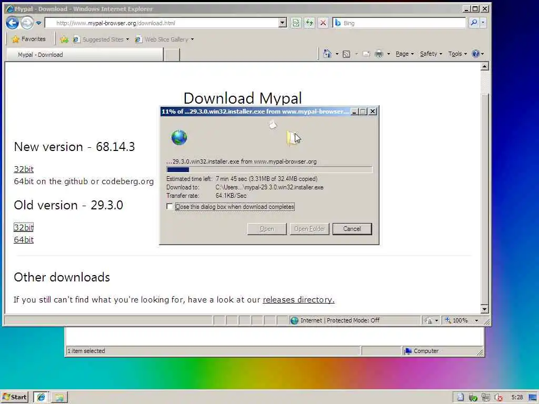
Task: Click the Open button in download dialog
Action: pyautogui.click(x=267, y=229)
